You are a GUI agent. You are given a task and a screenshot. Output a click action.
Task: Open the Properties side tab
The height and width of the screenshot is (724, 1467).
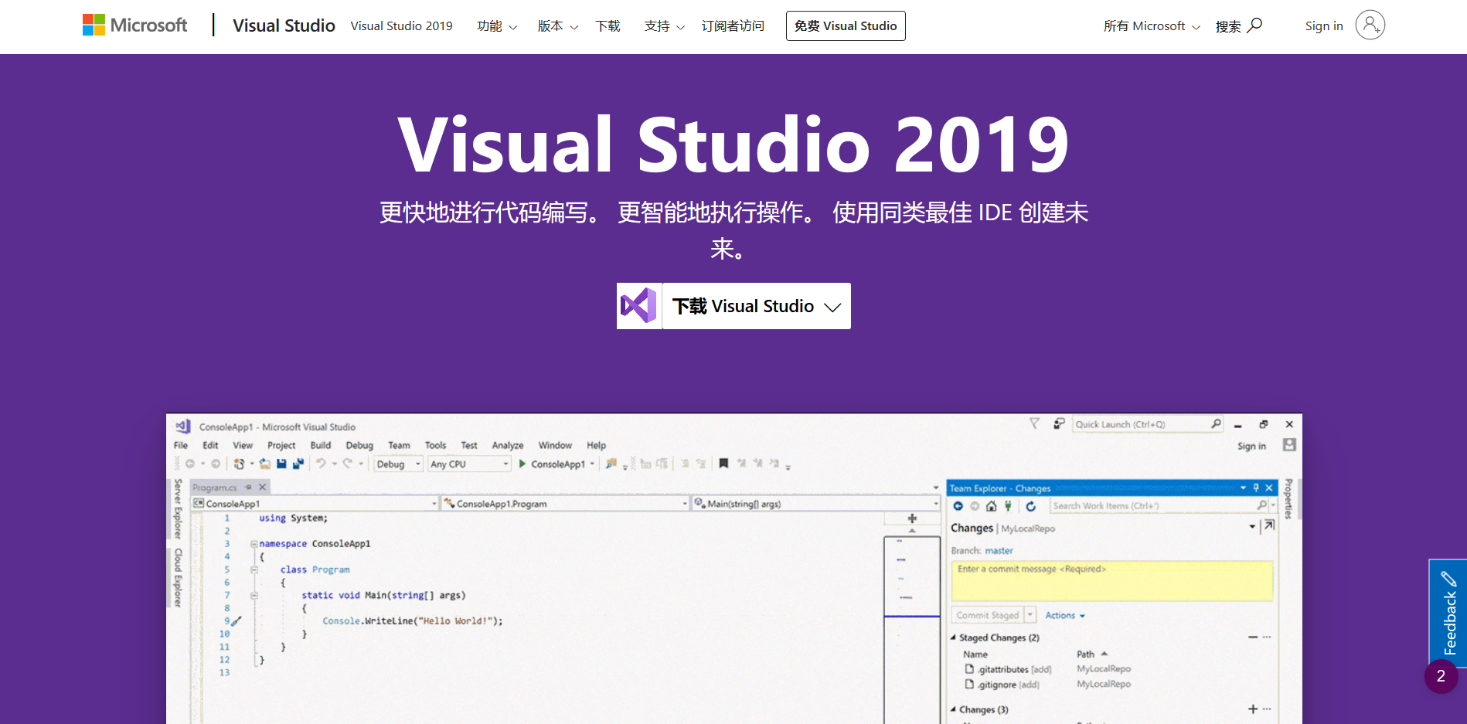[x=1288, y=499]
